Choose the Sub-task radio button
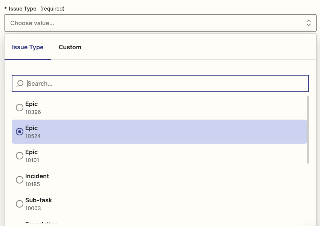This screenshot has height=226, width=320. [x=20, y=204]
